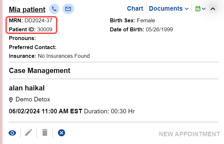Click the email envelope icon beside patient name
The width and height of the screenshot is (224, 144).
[68, 9]
